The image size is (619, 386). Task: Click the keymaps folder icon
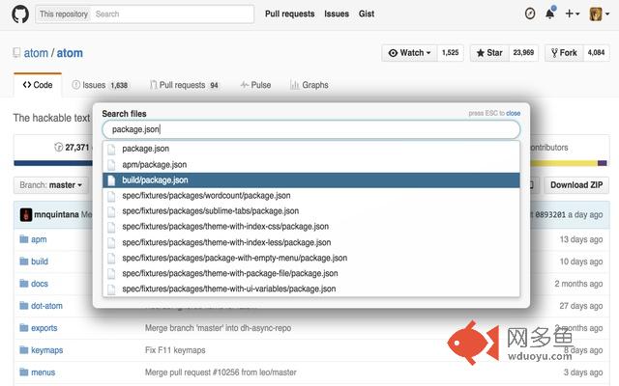coord(24,349)
